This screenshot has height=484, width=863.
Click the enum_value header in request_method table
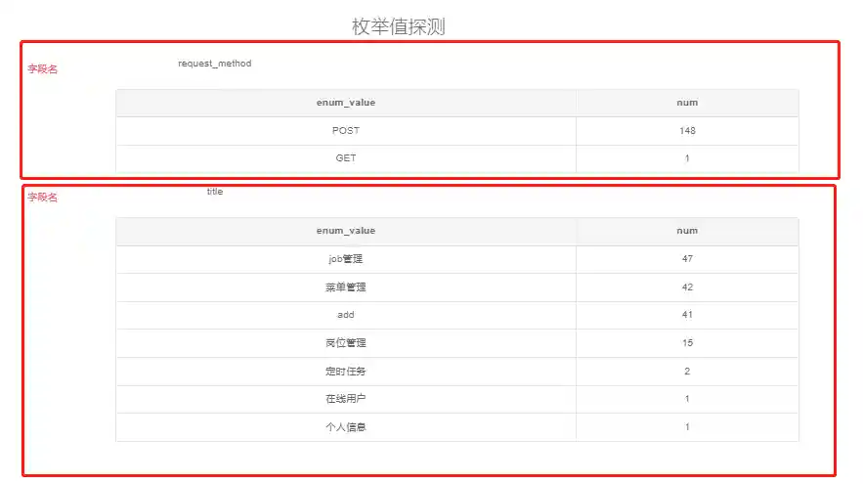(x=346, y=103)
